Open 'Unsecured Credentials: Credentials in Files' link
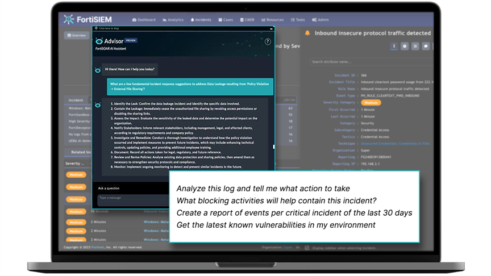 click(x=395, y=144)
